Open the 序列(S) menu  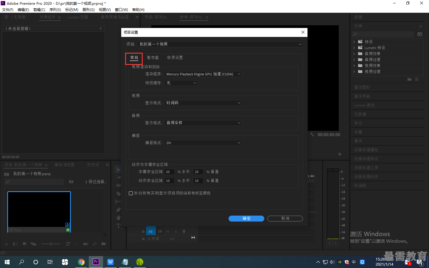tap(55, 10)
